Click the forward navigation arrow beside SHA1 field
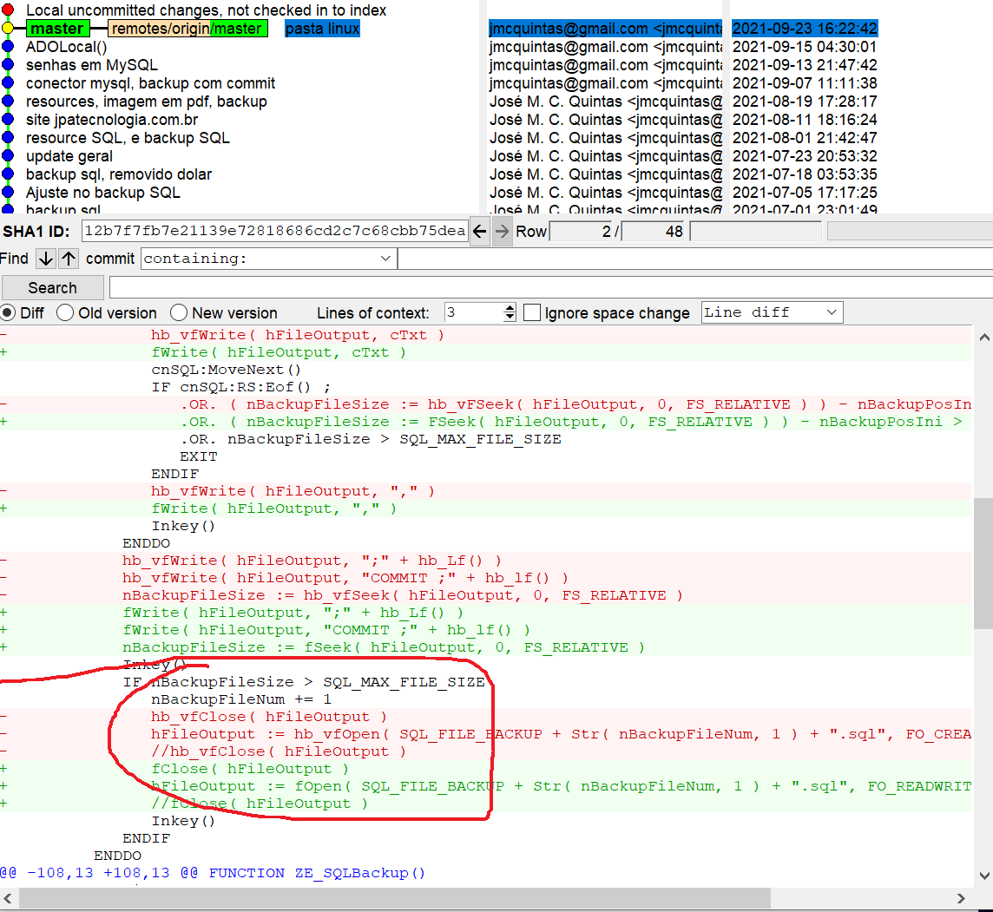The width and height of the screenshot is (993, 912). tap(502, 232)
